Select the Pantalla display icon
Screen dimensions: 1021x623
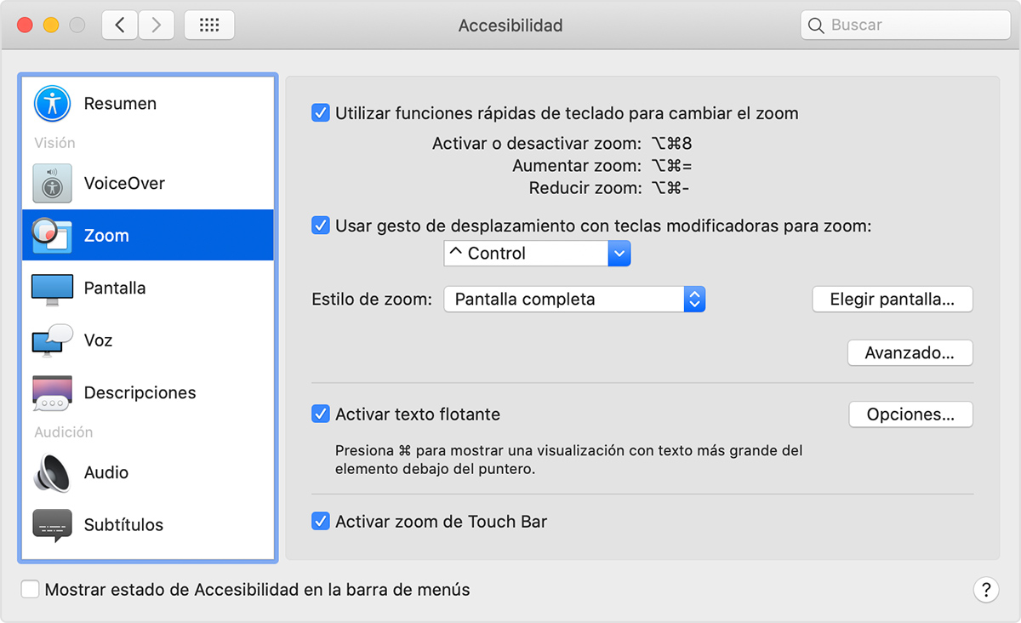click(51, 288)
